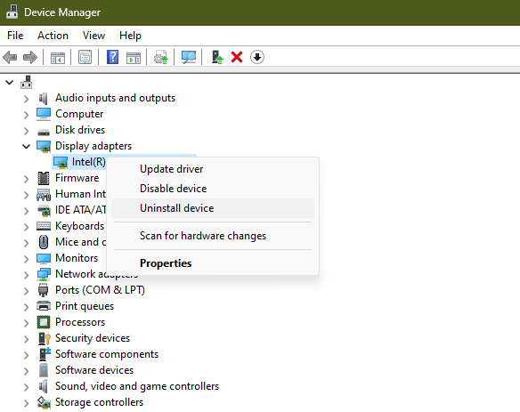Select the Intel(R) adapter label

[88, 162]
